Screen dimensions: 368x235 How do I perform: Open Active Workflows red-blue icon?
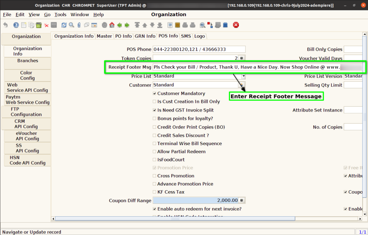click(210, 25)
